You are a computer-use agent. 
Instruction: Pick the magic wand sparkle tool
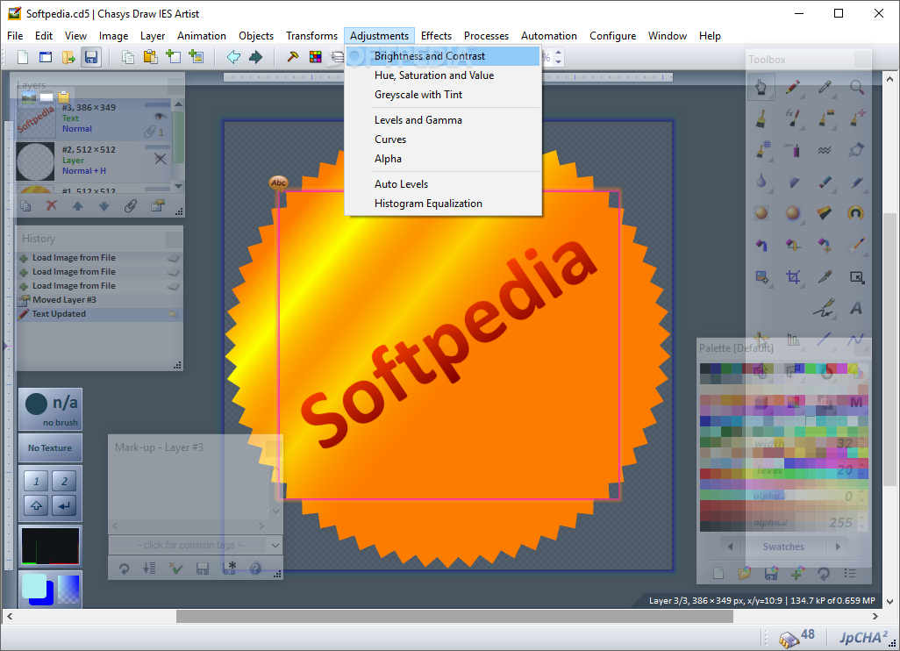856,245
